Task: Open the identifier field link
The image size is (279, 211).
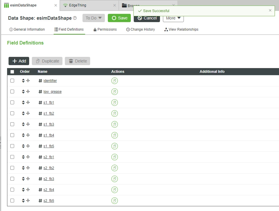Action: point(50,81)
